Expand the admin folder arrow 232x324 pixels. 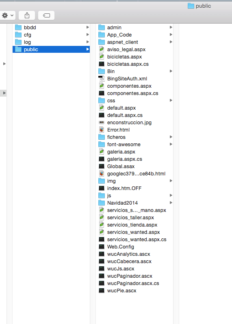(171, 27)
